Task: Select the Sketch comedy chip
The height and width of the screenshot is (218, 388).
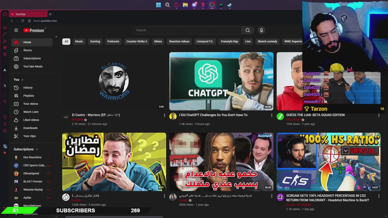Action: coord(267,41)
